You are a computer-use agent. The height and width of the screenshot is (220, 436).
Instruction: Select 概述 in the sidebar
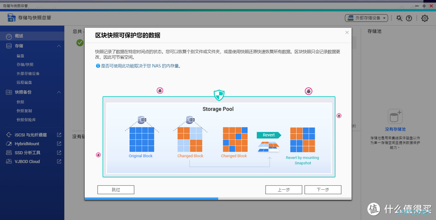coord(32,36)
